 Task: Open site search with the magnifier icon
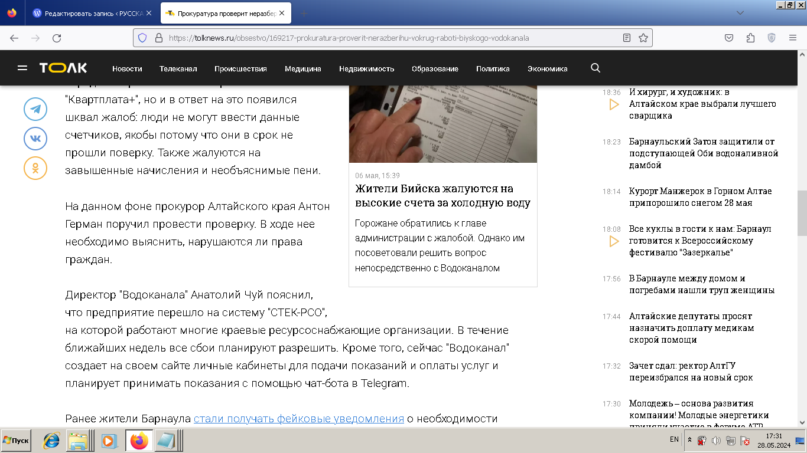(596, 68)
